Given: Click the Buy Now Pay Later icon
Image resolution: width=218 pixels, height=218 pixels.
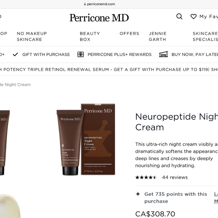Looking at the screenshot, I should click(163, 54).
